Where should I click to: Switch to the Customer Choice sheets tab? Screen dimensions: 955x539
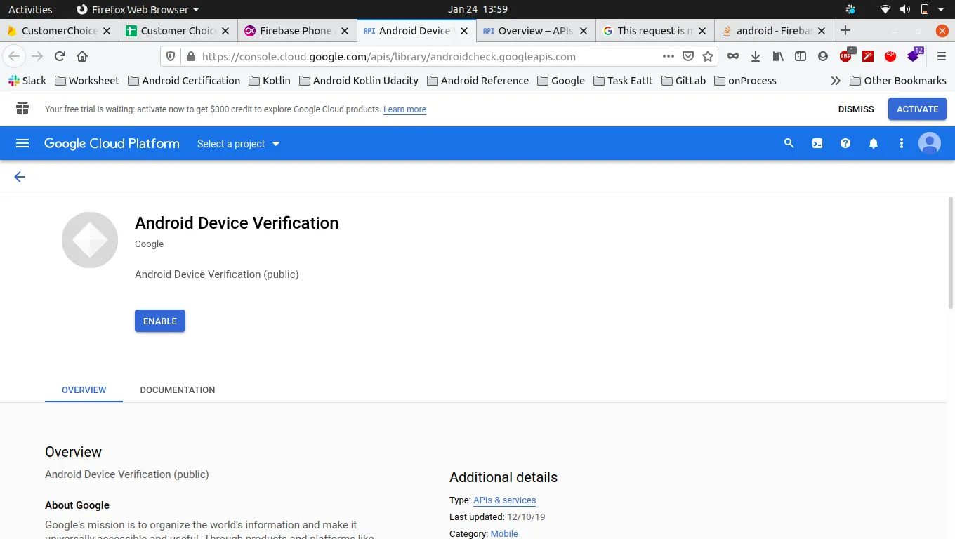click(178, 30)
